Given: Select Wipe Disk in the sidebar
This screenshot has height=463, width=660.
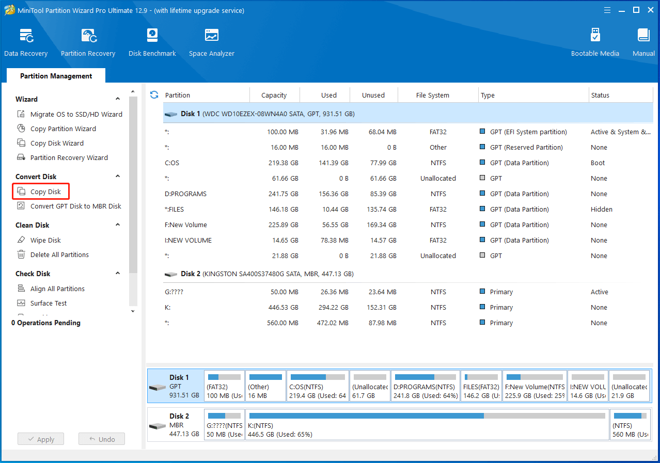Looking at the screenshot, I should click(39, 240).
